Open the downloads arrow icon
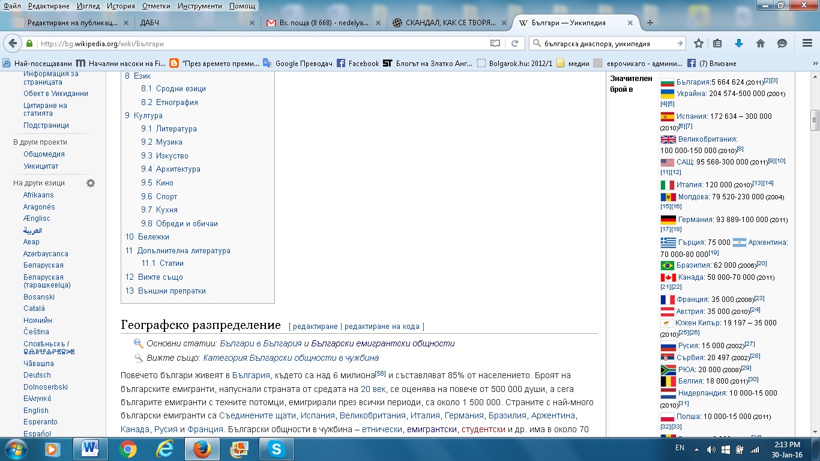 click(739, 43)
